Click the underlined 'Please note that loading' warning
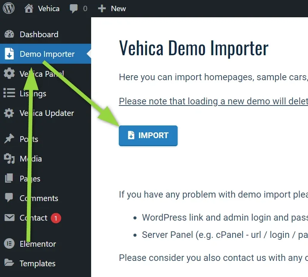Image resolution: width=308 pixels, height=277 pixels. [213, 101]
